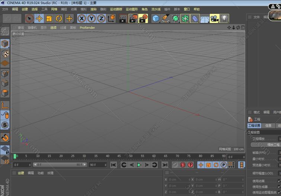Select the Rotate tool
Image resolution: width=281 pixels, height=196 pixels.
click(59, 19)
